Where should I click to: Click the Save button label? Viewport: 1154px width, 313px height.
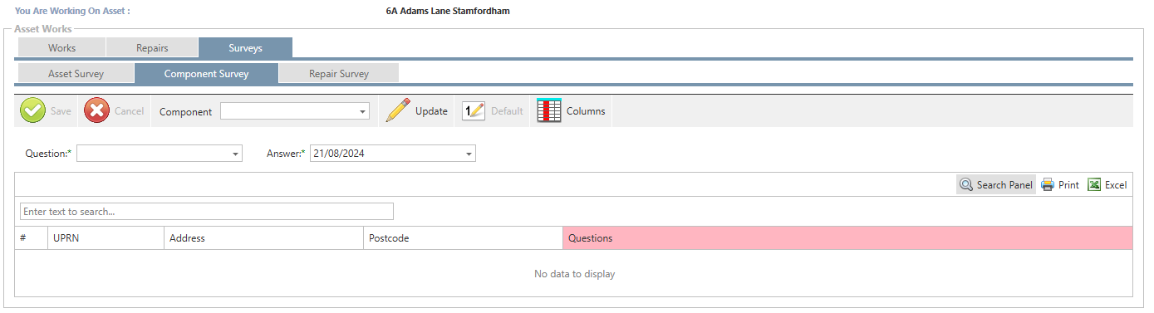(x=61, y=111)
